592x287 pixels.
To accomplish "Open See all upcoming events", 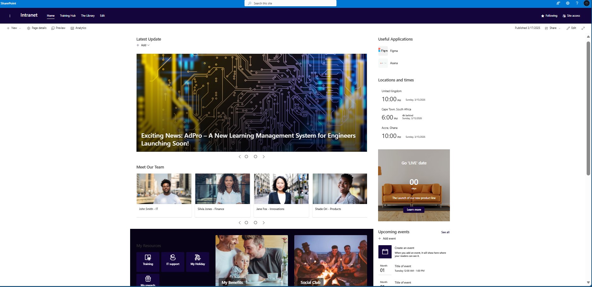I will [445, 232].
